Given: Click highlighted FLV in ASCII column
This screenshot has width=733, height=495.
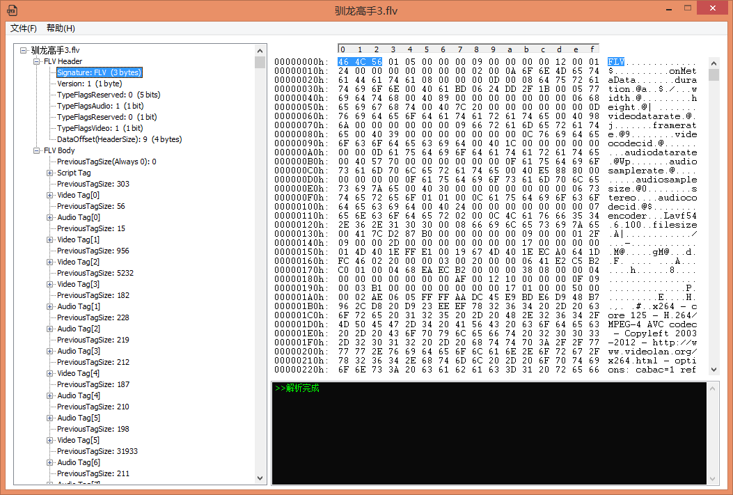Looking at the screenshot, I should pyautogui.click(x=616, y=62).
